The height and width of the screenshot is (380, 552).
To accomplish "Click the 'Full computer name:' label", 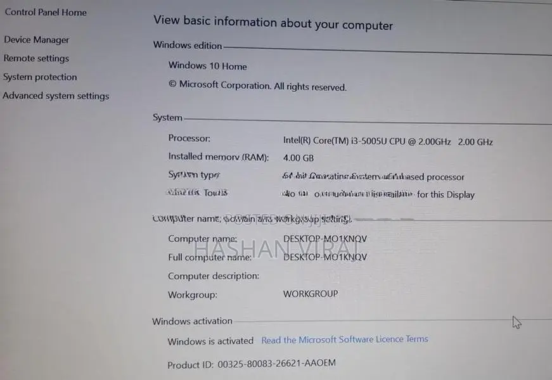I will (210, 257).
